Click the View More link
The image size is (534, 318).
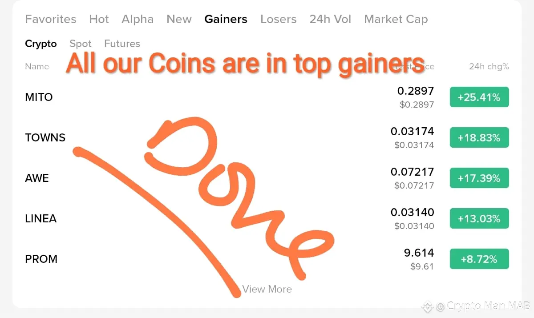pyautogui.click(x=267, y=289)
